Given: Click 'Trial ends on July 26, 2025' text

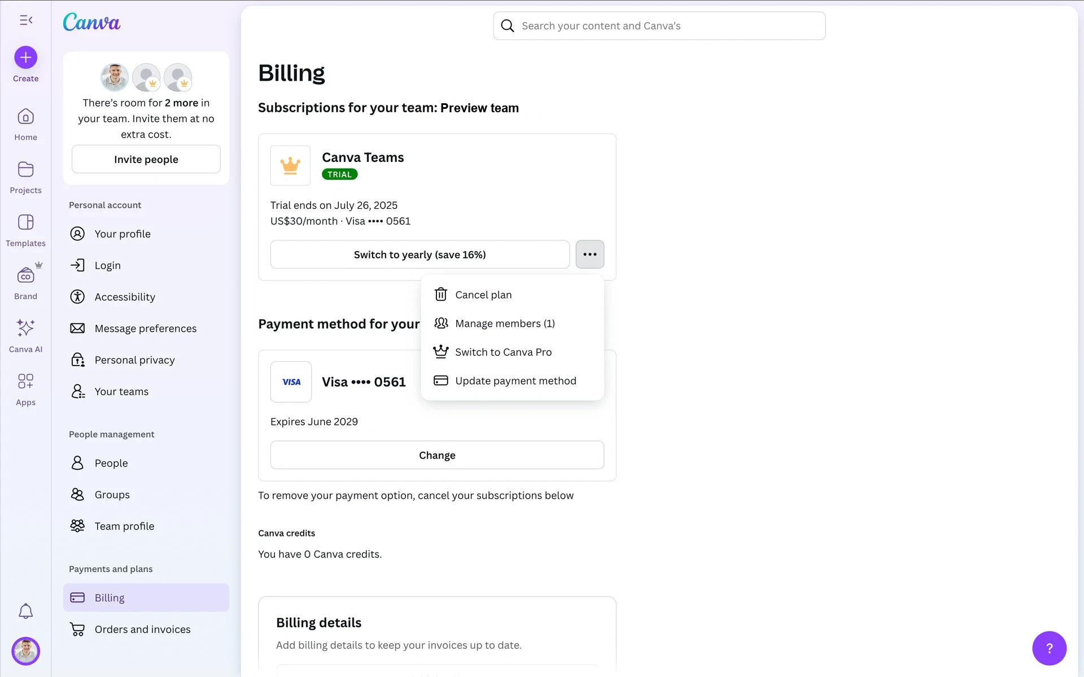Looking at the screenshot, I should point(334,205).
